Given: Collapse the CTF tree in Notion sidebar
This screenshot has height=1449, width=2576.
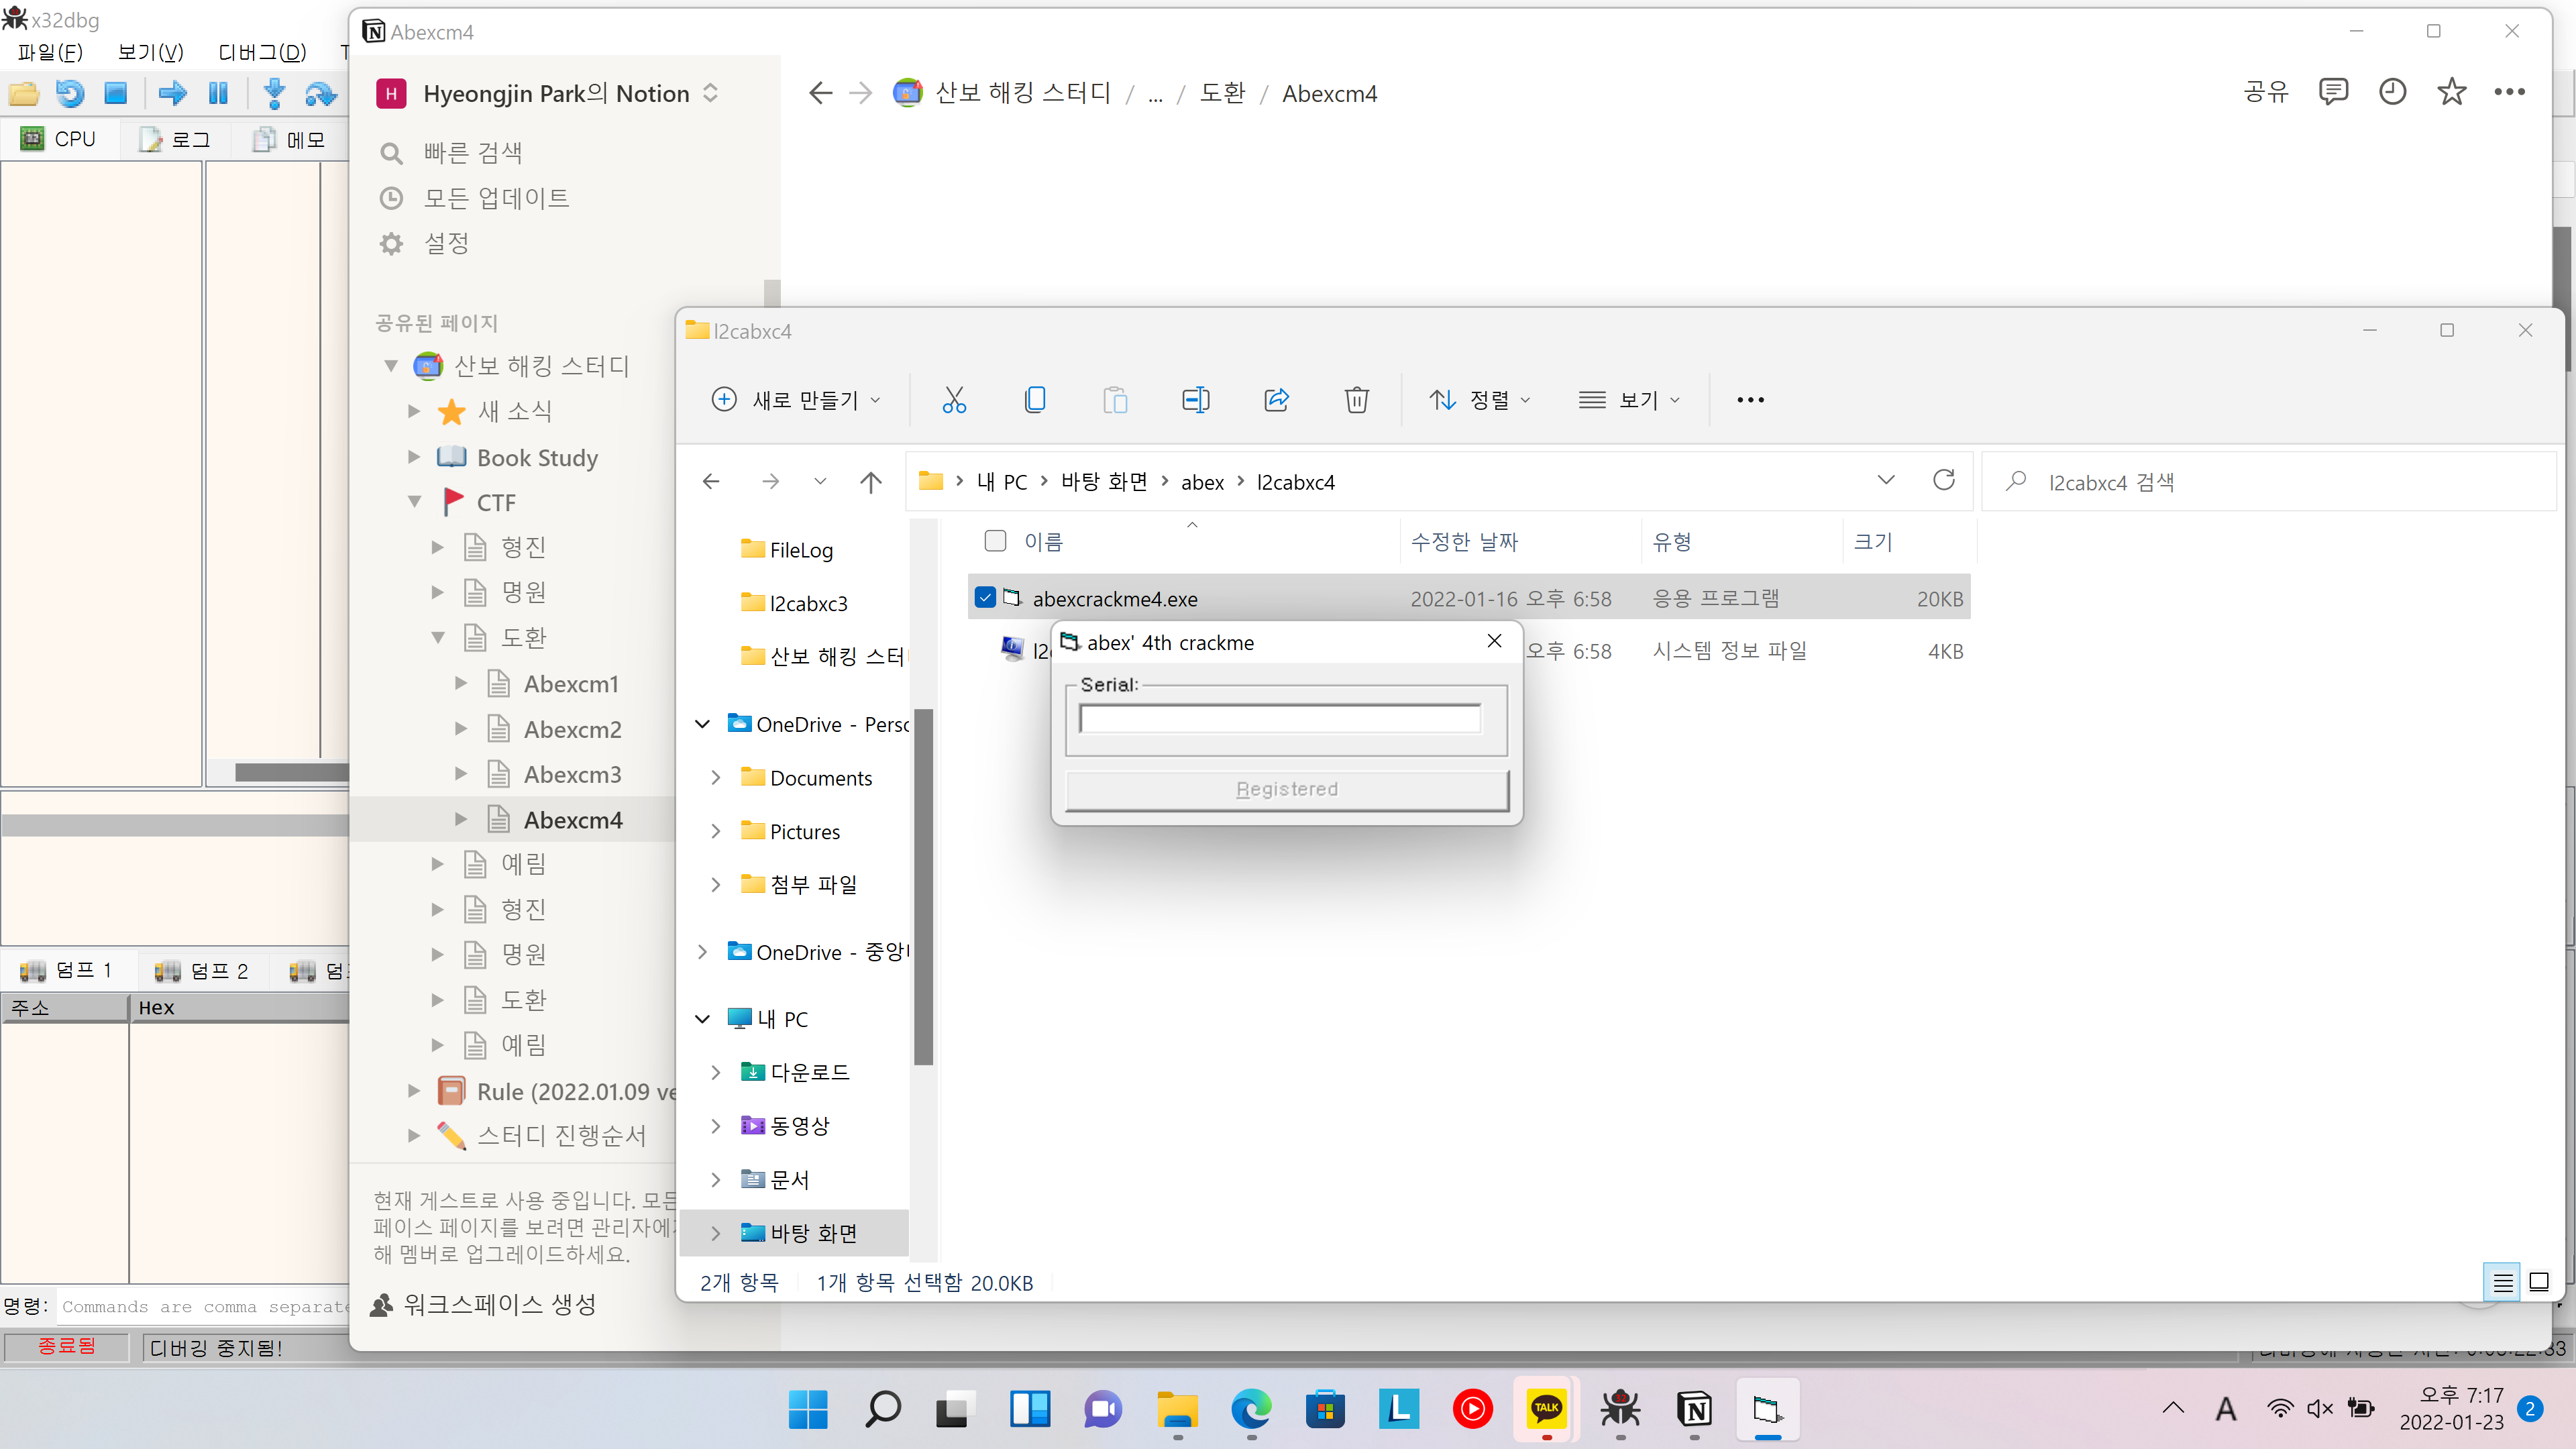Looking at the screenshot, I should click(x=415, y=502).
